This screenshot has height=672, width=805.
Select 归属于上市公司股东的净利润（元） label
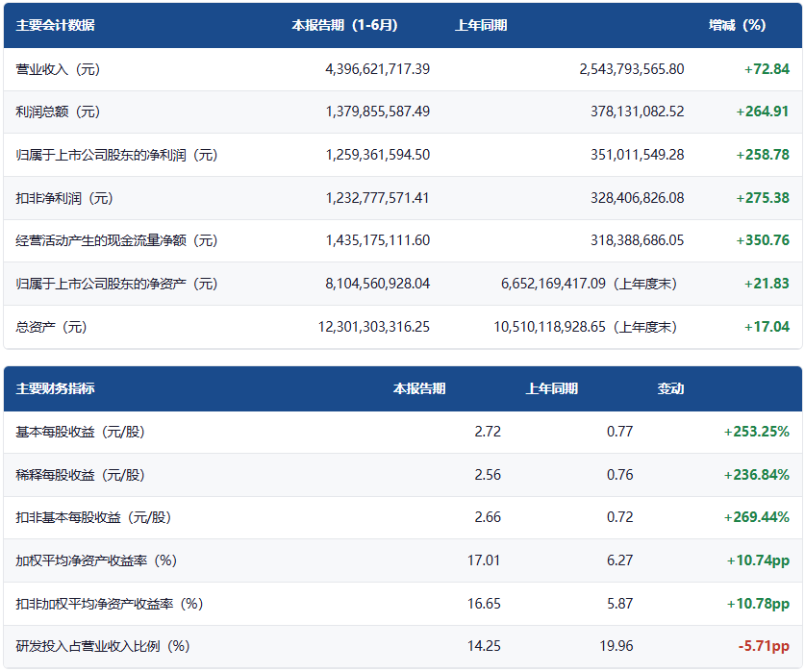pyautogui.click(x=116, y=155)
